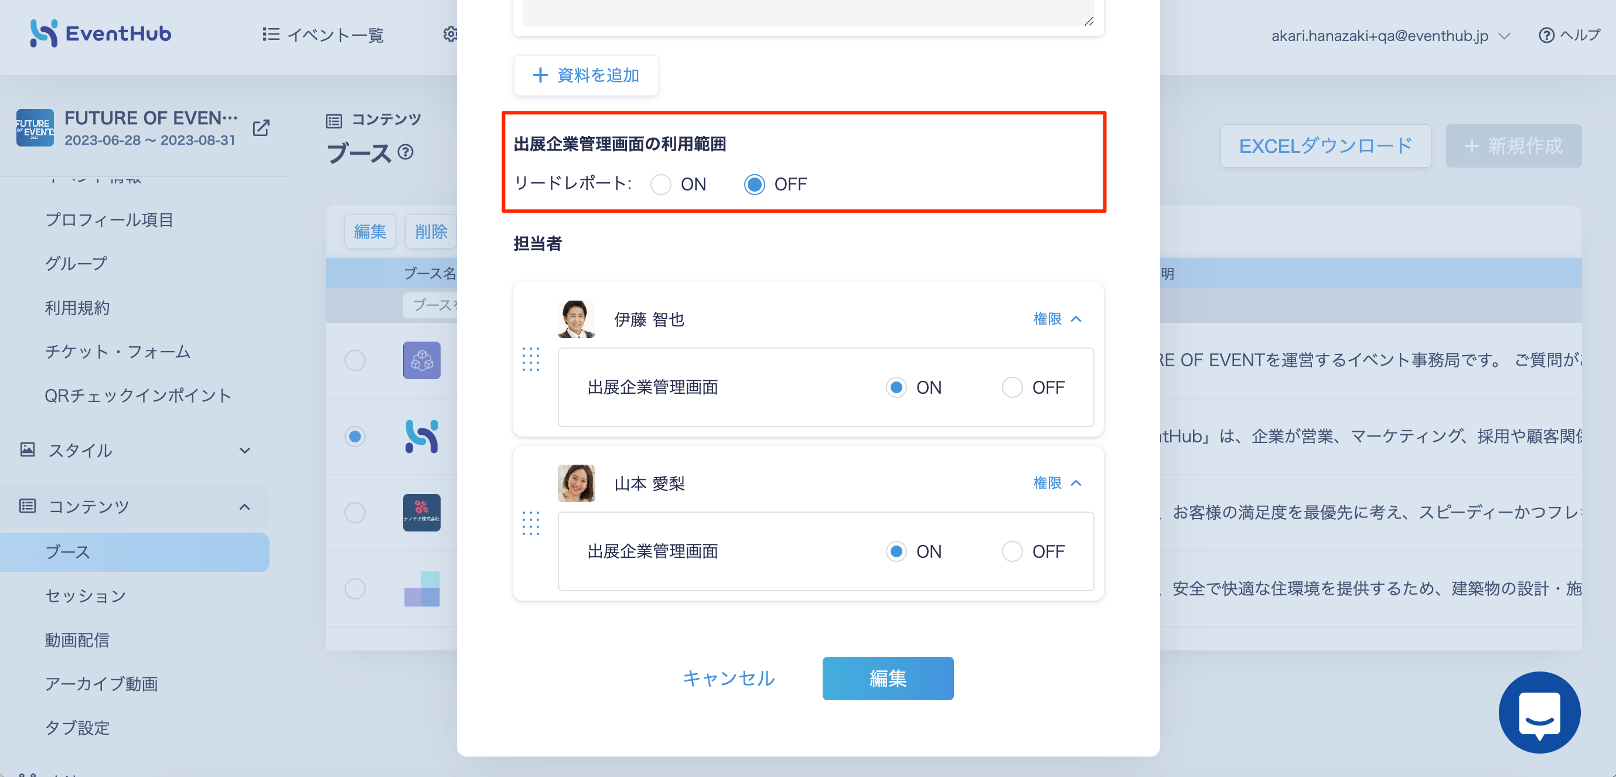Grab the drag handle for 山本 愛梨
The height and width of the screenshot is (777, 1616).
coord(531,523)
